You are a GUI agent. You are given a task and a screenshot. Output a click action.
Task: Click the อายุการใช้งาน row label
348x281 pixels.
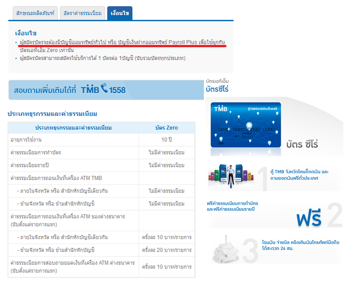point(26,140)
